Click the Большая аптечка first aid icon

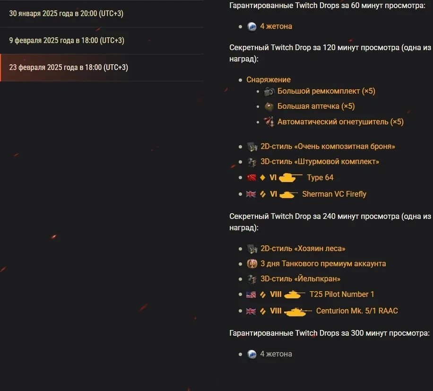(269, 106)
